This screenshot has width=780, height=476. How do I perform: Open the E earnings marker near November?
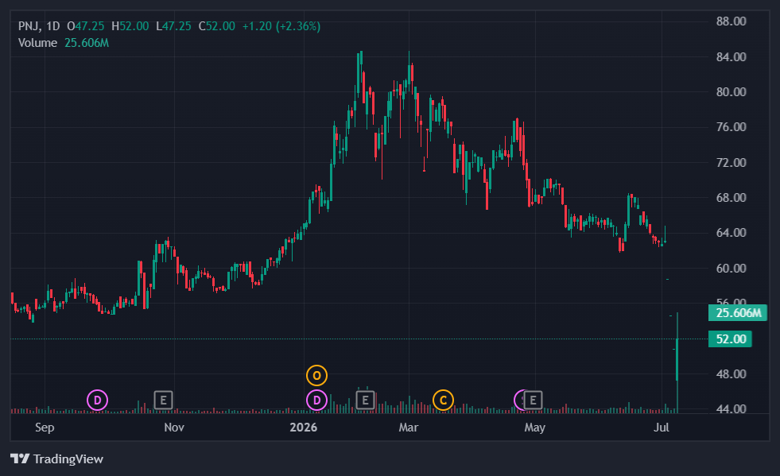click(x=163, y=400)
